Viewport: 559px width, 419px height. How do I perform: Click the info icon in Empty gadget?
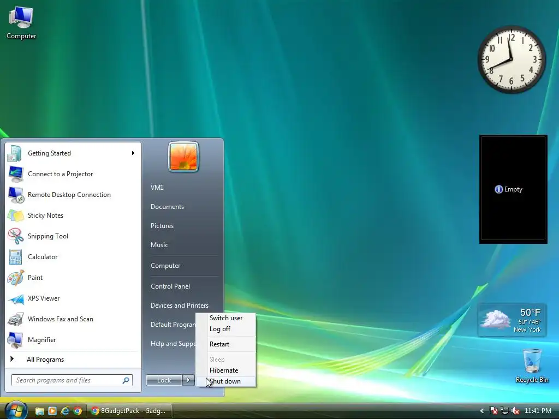(499, 189)
